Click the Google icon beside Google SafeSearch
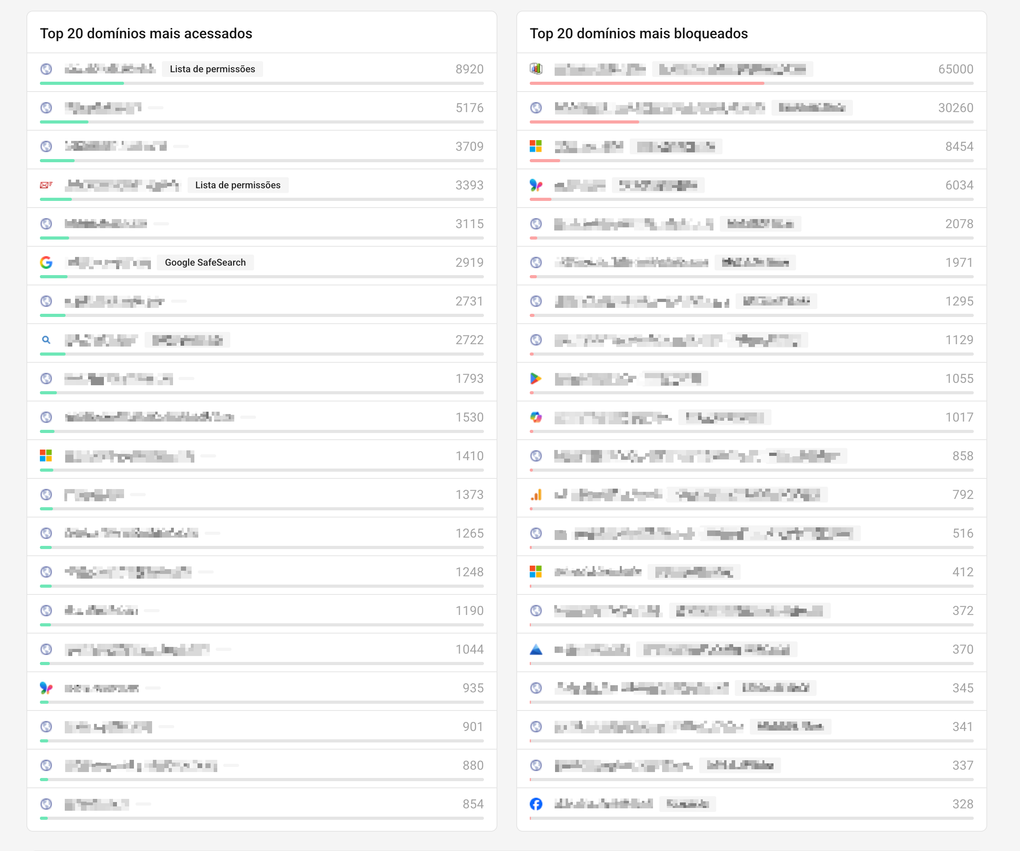This screenshot has width=1020, height=851. 46,262
